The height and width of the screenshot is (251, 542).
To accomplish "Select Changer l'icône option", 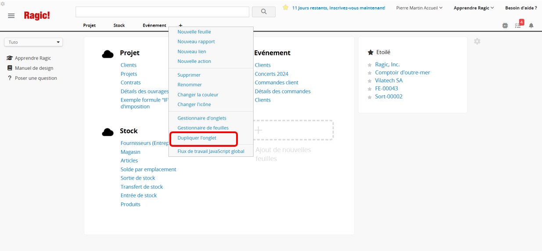I will pos(194,104).
